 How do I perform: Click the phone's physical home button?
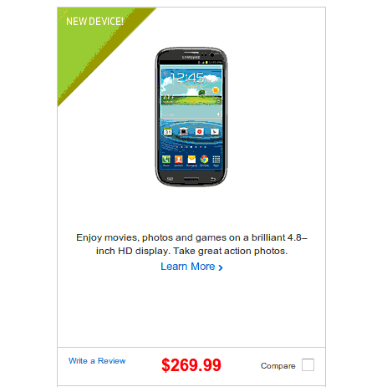(x=191, y=179)
